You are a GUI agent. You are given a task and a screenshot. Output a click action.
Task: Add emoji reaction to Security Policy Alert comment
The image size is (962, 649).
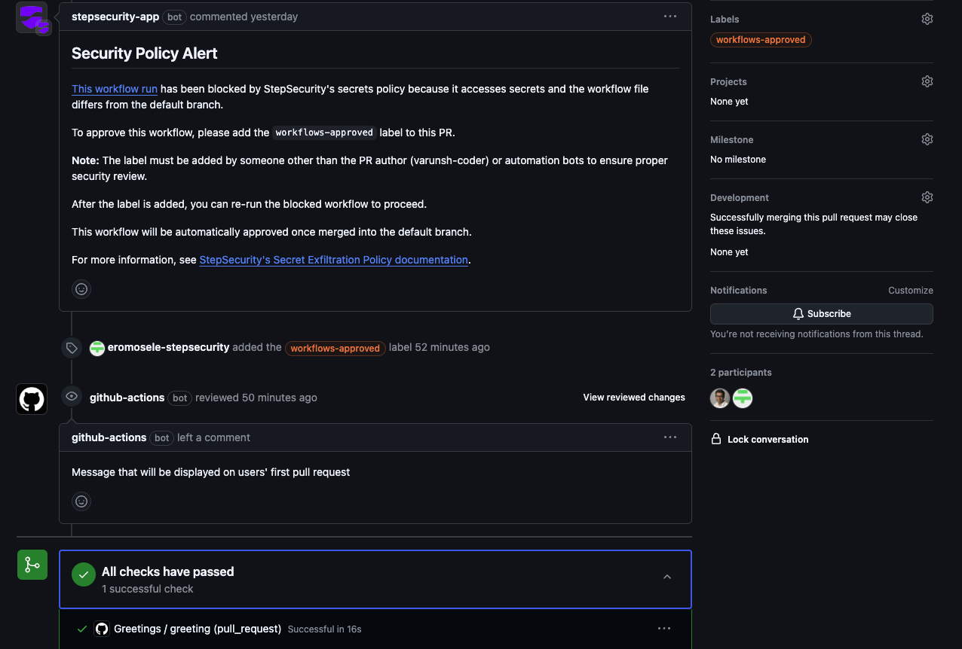[81, 289]
